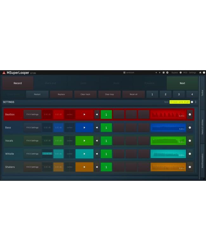The height and width of the screenshot is (251, 206).
Task: Select loop 1 of Vocals track
Action: click(106, 141)
